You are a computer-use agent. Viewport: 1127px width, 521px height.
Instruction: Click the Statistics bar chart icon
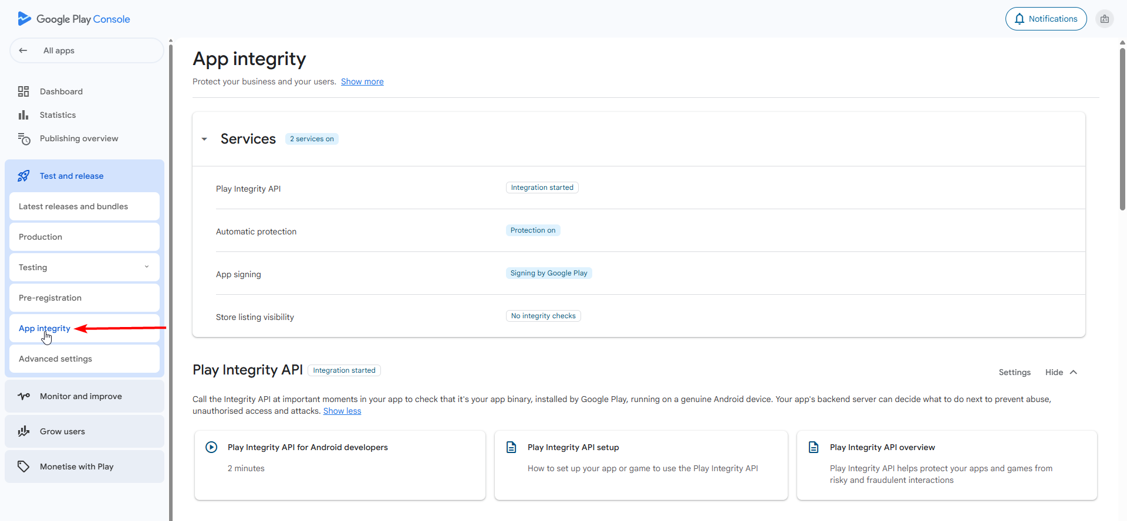(x=23, y=115)
